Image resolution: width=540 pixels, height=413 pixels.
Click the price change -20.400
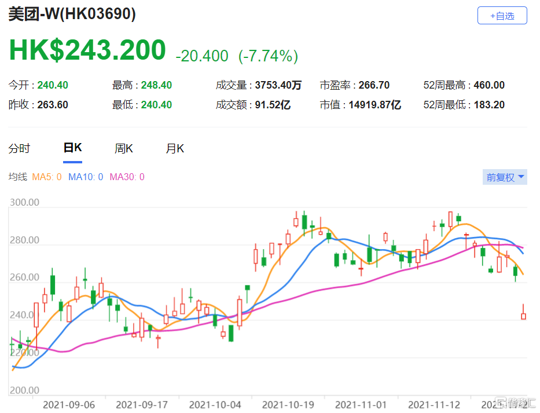tap(202, 56)
